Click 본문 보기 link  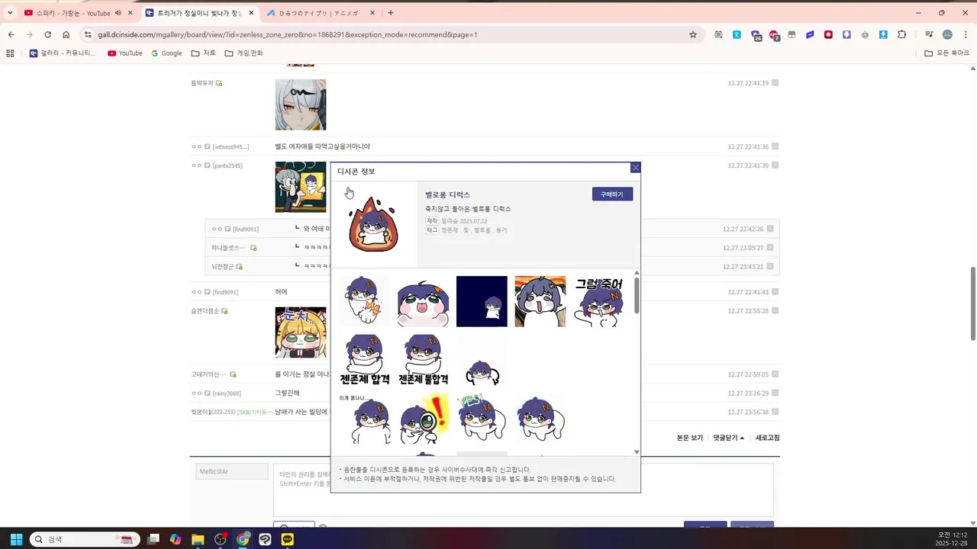[x=690, y=438]
